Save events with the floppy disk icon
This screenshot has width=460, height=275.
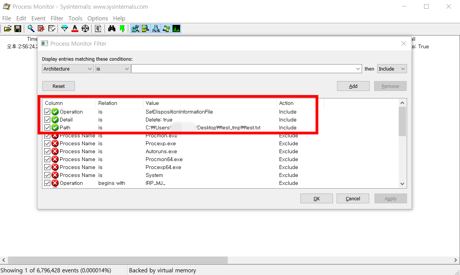point(18,28)
